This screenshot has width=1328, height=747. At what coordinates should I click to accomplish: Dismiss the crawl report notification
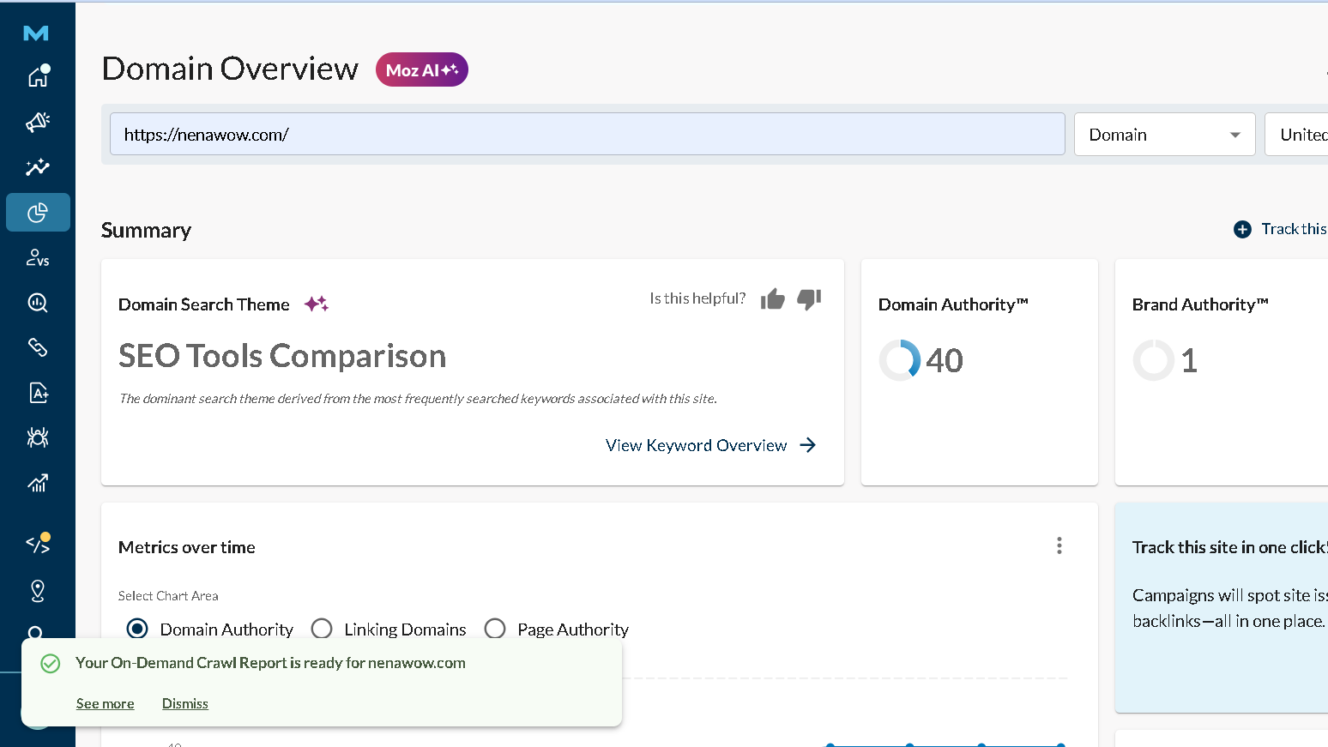(184, 703)
